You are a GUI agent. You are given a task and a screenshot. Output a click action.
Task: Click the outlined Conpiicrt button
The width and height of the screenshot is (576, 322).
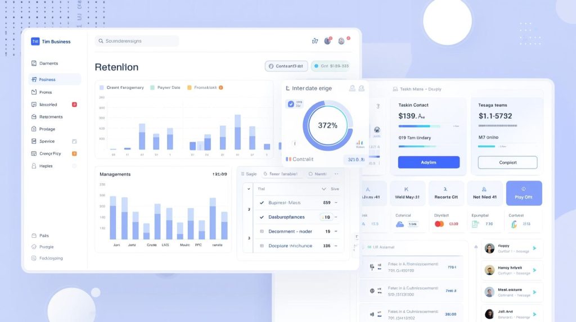pyautogui.click(x=507, y=162)
